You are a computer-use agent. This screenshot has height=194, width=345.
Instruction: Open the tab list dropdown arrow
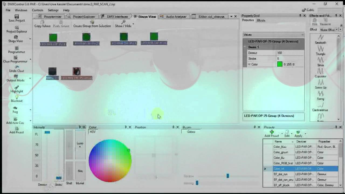coord(231,16)
